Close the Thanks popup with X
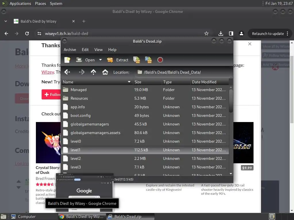 click(250, 44)
